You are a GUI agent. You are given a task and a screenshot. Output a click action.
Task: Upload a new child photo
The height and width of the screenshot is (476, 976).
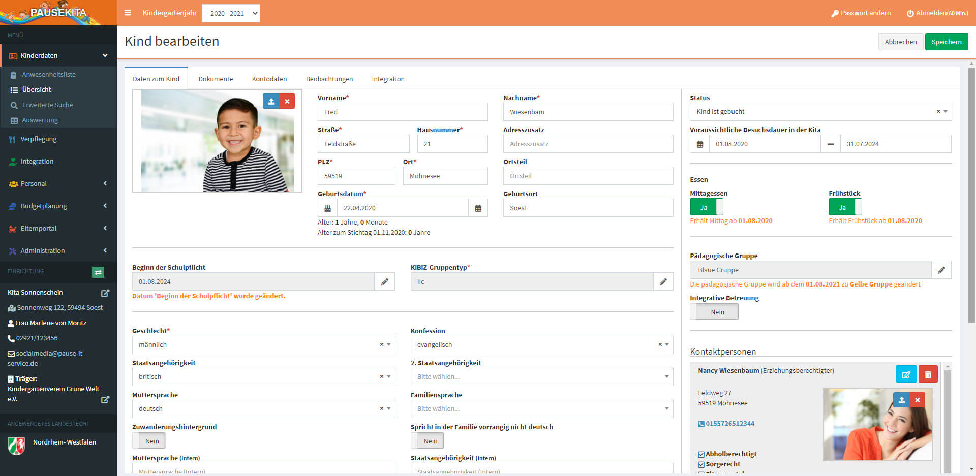(271, 101)
